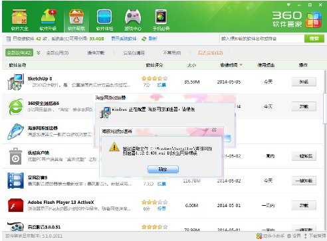Click 一键卸载 for 优酷客户端
The image size is (327, 241).
tap(304, 156)
